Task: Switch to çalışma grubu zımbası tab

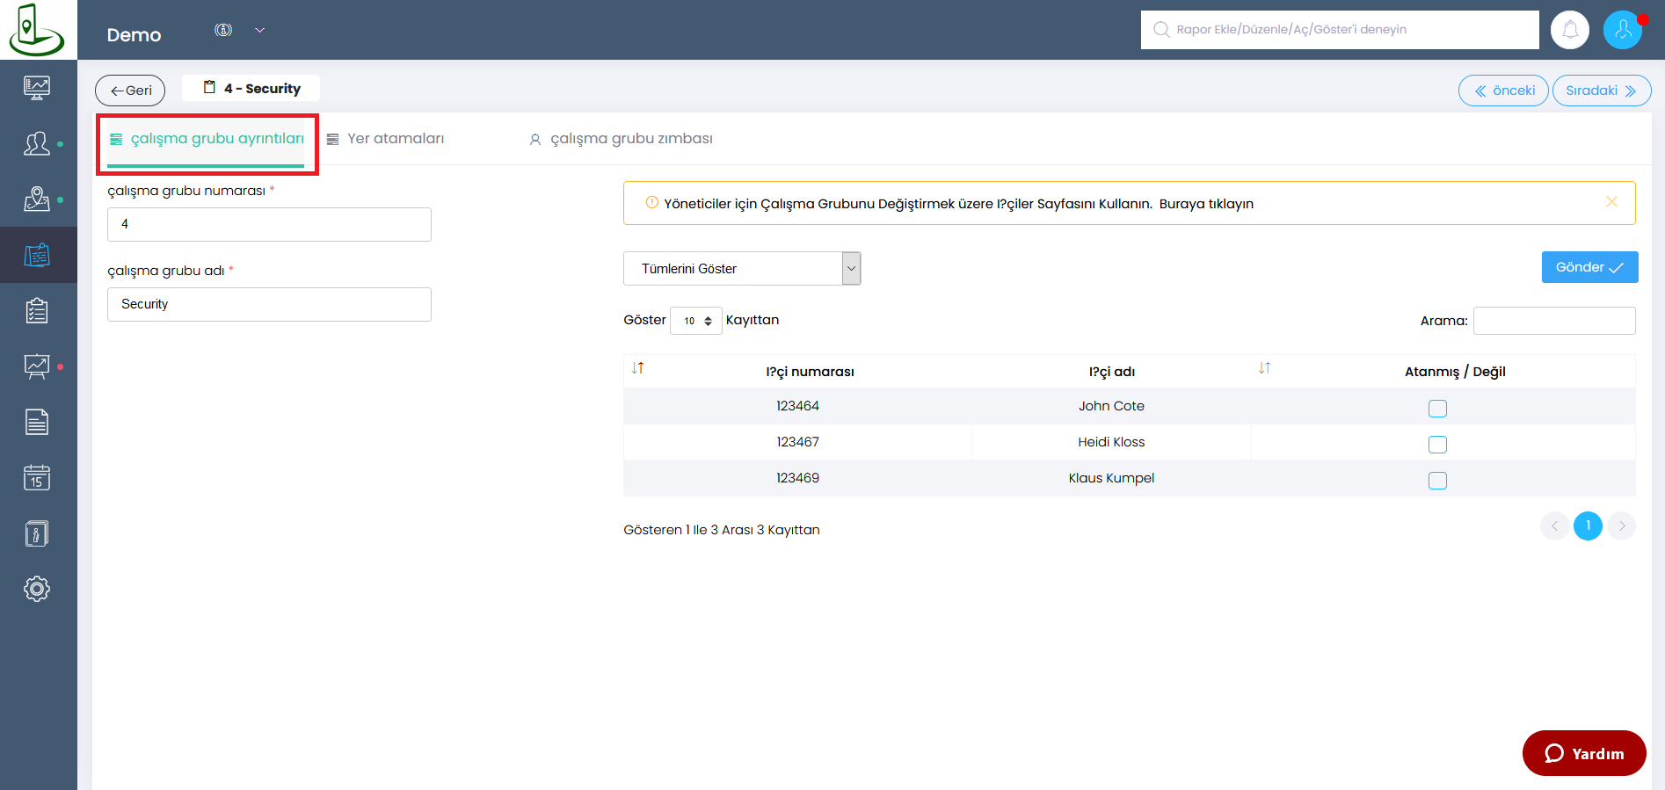Action: [621, 139]
